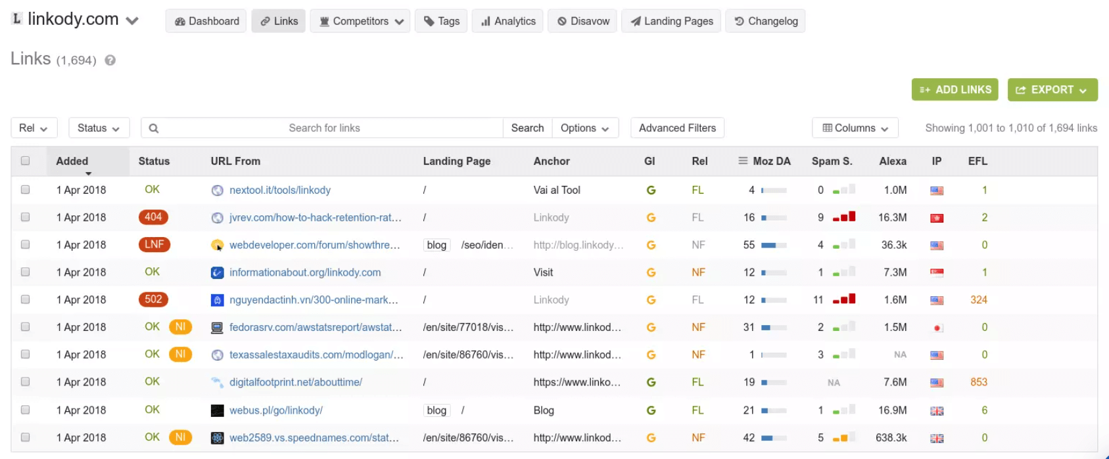
Task: Click the Google index icon in nextool.it row
Action: tap(651, 190)
